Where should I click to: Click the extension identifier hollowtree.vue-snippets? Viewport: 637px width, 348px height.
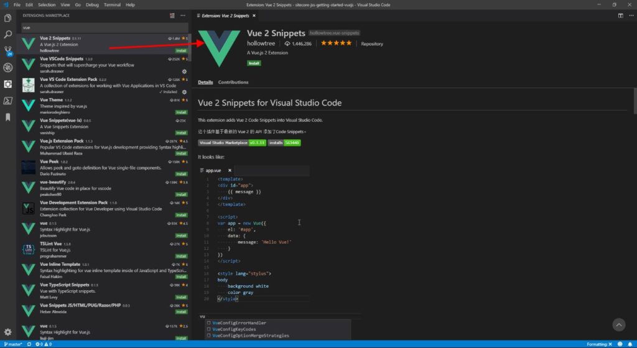click(x=334, y=33)
